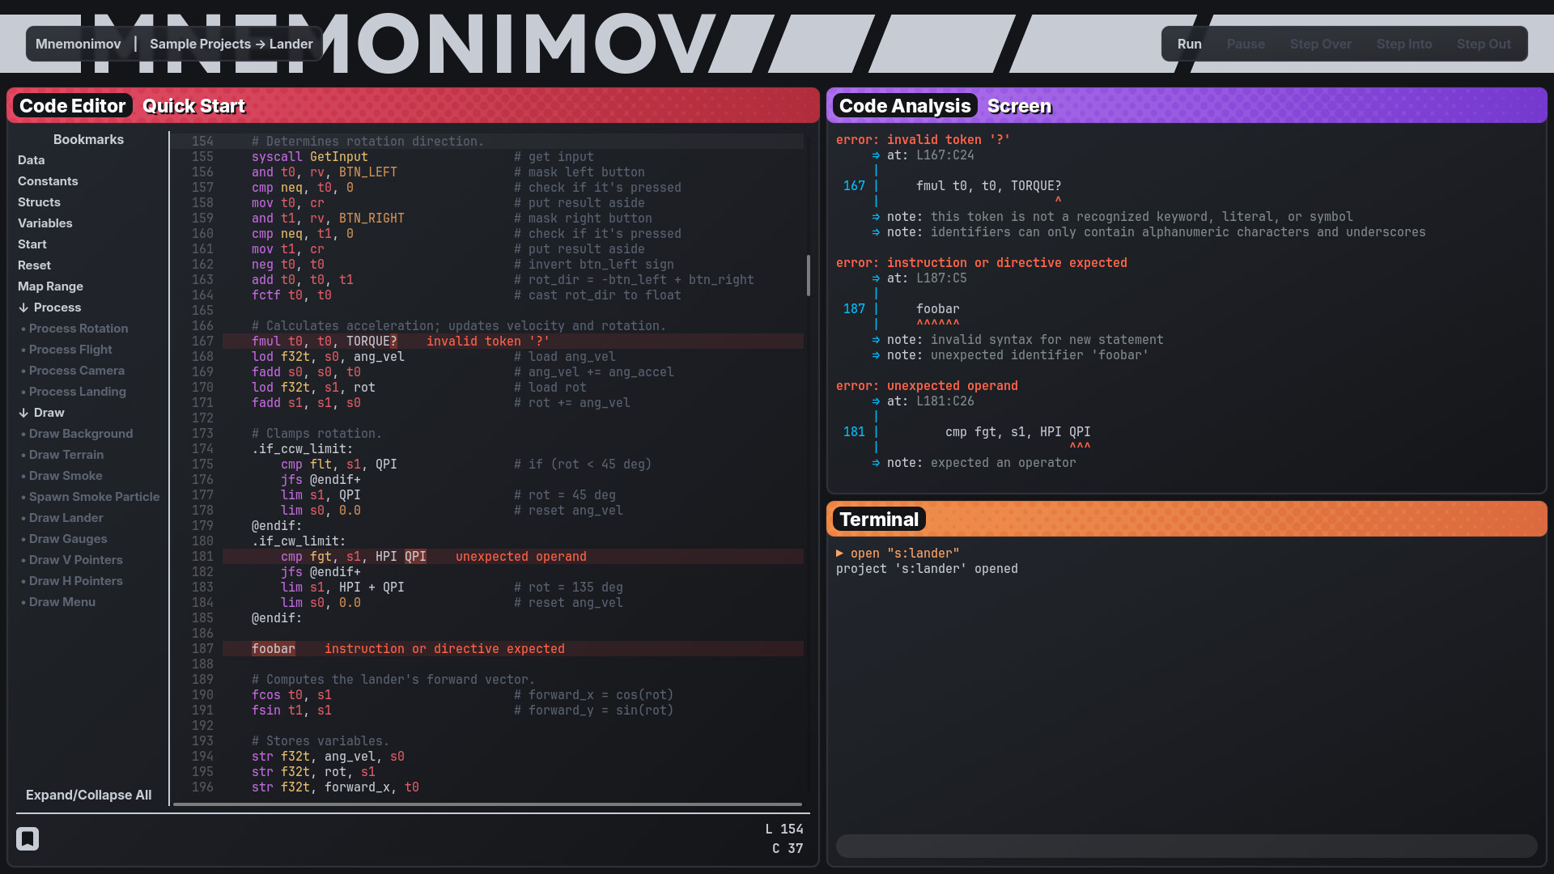The image size is (1554, 874).
Task: Click Step Over in the debug toolbar
Action: pos(1320,44)
